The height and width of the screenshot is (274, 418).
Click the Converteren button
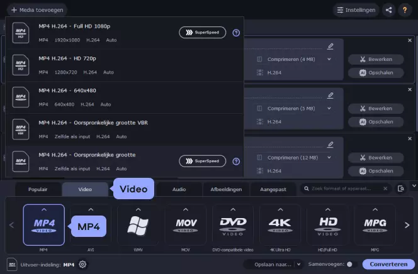[x=388, y=265]
